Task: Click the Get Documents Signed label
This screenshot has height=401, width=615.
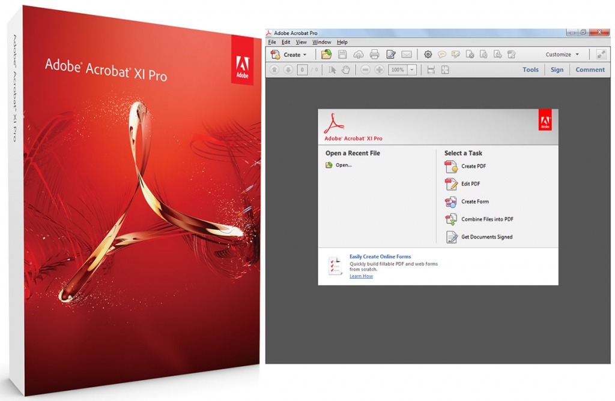Action: [486, 237]
